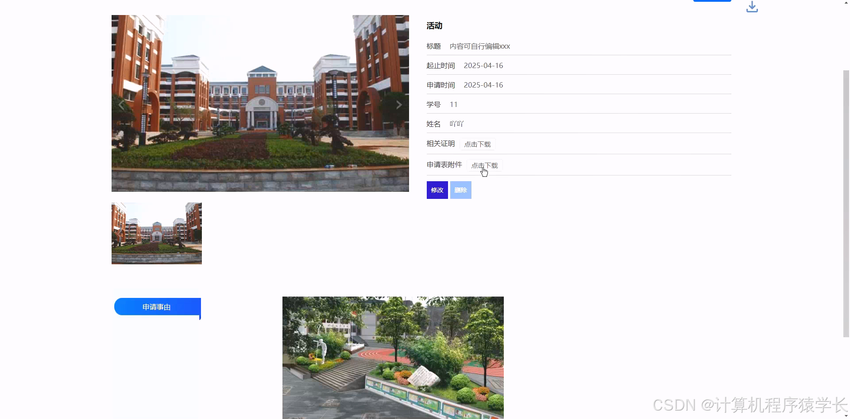Click the blue button at the top of the page
Screen dimensions: 850x419
coord(712,1)
